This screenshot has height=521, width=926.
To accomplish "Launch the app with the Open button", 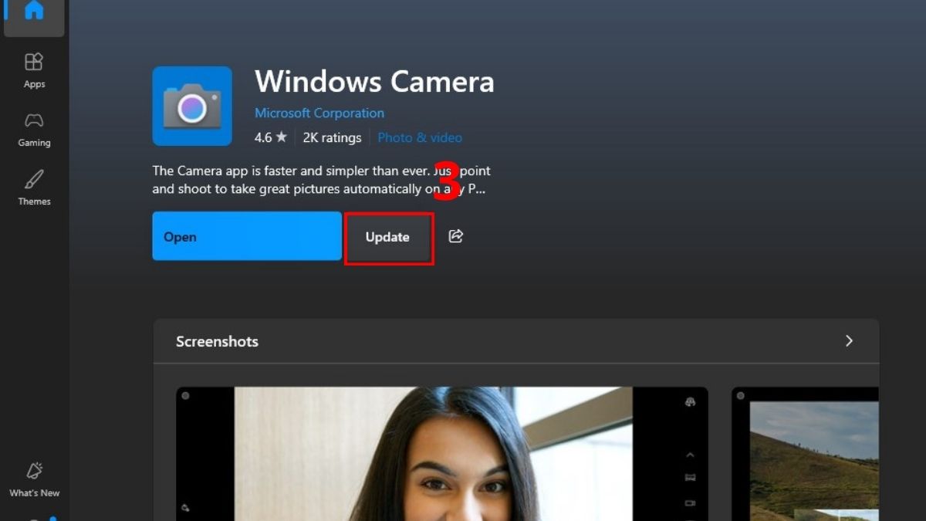I will point(247,236).
